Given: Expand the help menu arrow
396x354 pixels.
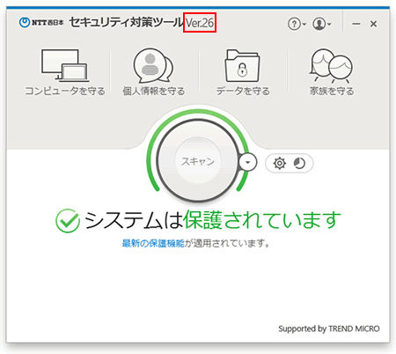Looking at the screenshot, I should [304, 24].
